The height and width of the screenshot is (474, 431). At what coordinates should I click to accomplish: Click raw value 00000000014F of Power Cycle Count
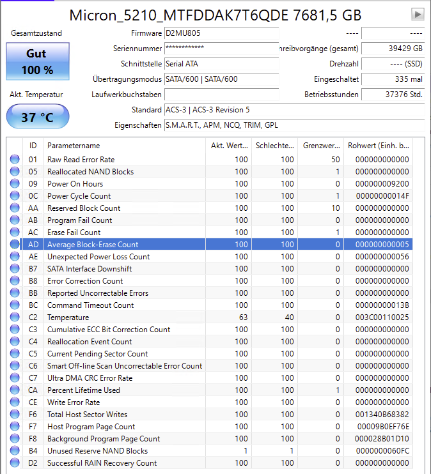coord(382,196)
